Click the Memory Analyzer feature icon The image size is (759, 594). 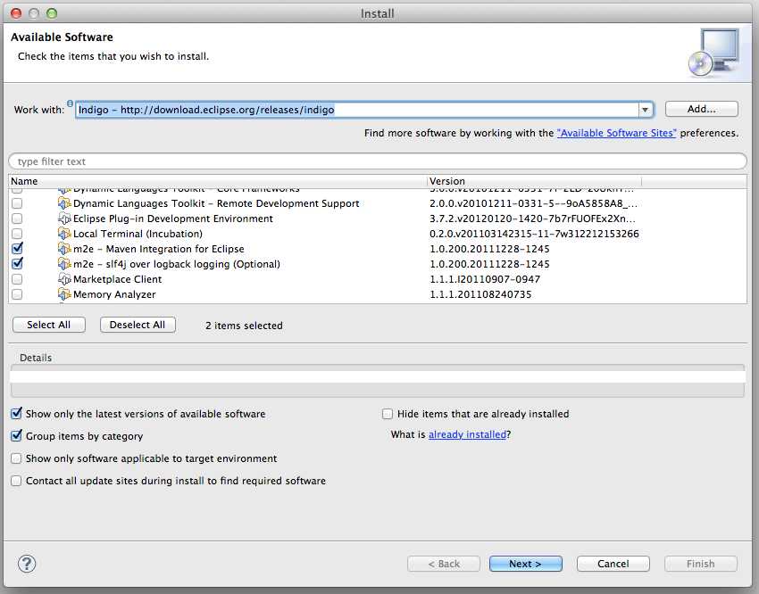[64, 294]
